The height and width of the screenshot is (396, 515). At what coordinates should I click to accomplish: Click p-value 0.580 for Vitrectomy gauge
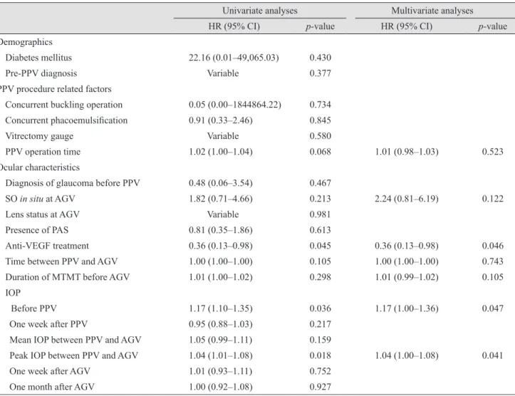(321, 136)
